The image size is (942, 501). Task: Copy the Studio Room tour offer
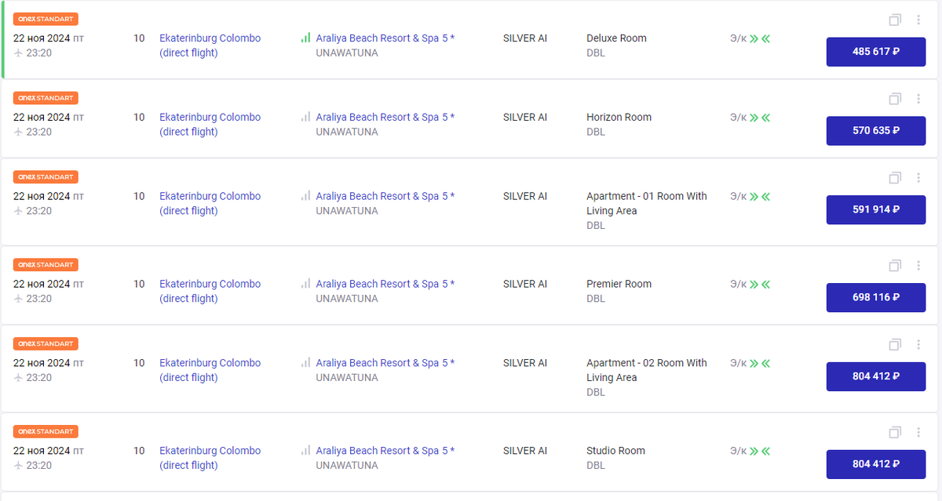pyautogui.click(x=895, y=433)
